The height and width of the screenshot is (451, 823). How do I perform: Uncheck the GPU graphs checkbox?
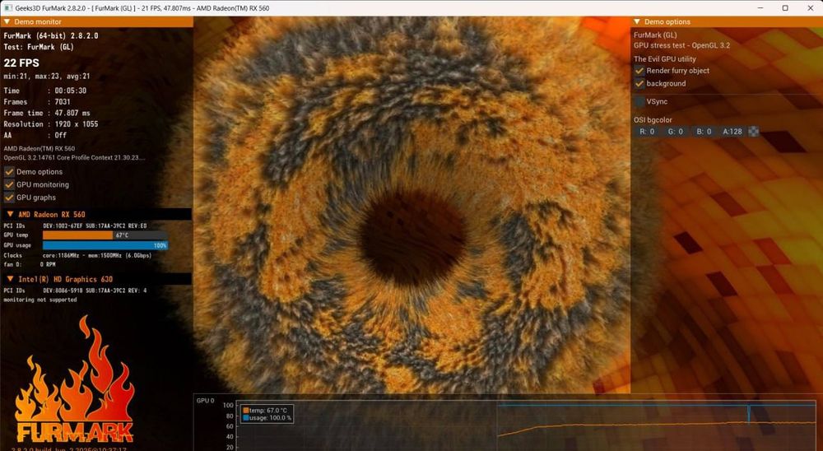[9, 198]
